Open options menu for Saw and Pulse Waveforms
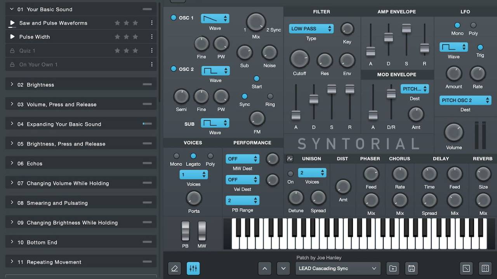This screenshot has height=279, width=497. click(152, 23)
